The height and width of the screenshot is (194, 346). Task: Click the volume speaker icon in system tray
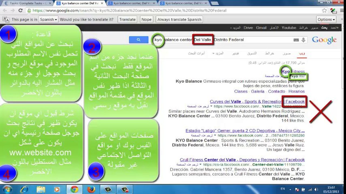pos(317,190)
